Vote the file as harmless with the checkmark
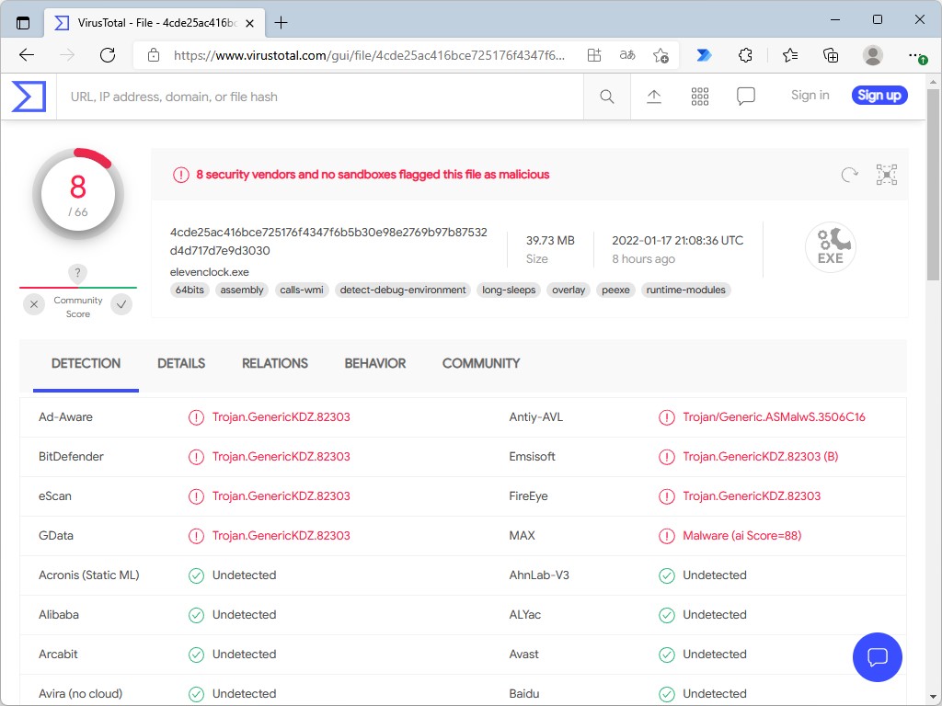This screenshot has height=706, width=942. pyautogui.click(x=121, y=303)
